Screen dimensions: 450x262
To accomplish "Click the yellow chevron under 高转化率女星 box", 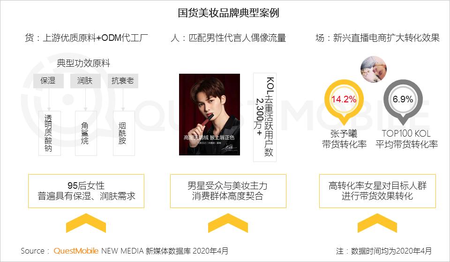I will (x=377, y=223).
